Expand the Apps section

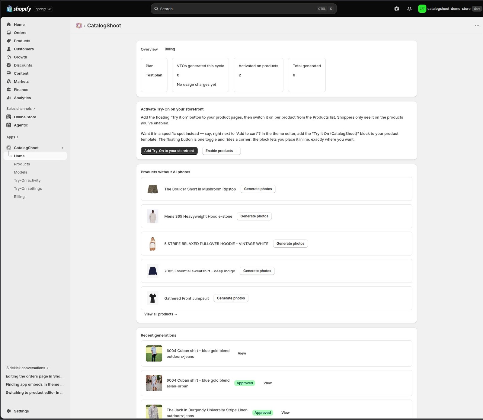[12, 137]
